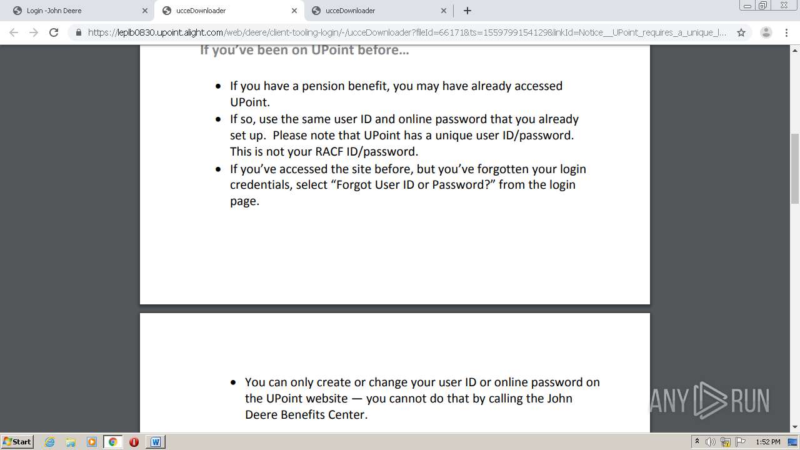This screenshot has width=800, height=450.
Task: Click the text "This is not your RACF ID/password."
Action: pyautogui.click(x=324, y=151)
